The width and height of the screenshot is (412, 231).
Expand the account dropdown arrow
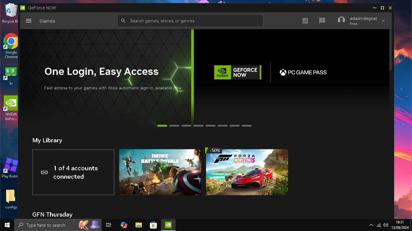coord(383,21)
